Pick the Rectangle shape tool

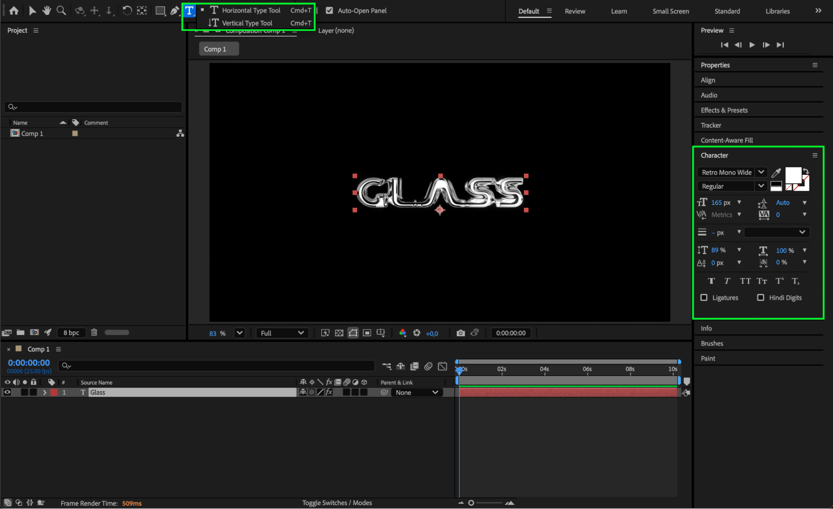click(x=160, y=10)
